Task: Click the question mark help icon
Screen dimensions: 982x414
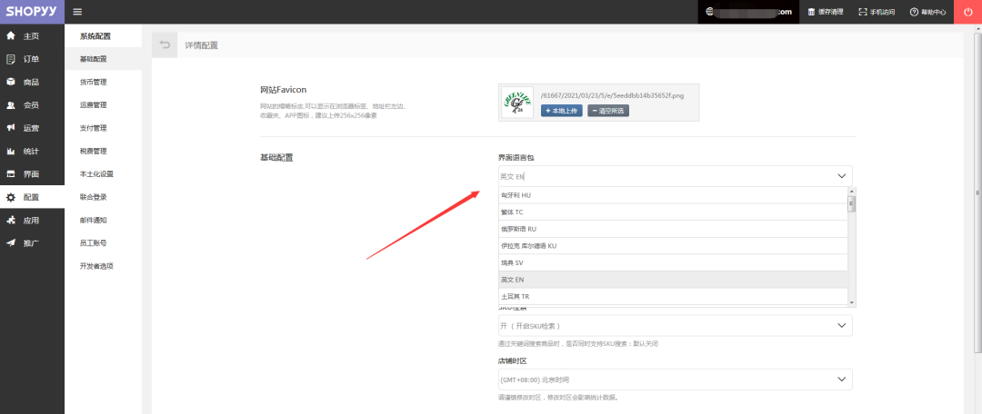Action: (914, 12)
